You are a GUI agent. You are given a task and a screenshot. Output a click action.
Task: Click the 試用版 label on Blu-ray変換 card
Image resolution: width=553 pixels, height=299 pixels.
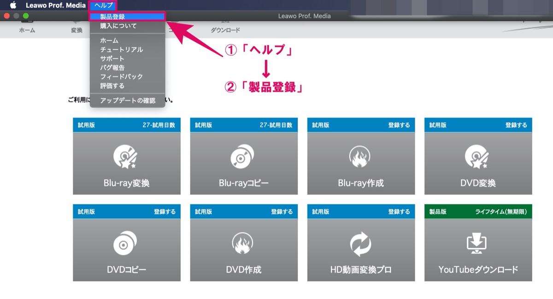point(86,125)
